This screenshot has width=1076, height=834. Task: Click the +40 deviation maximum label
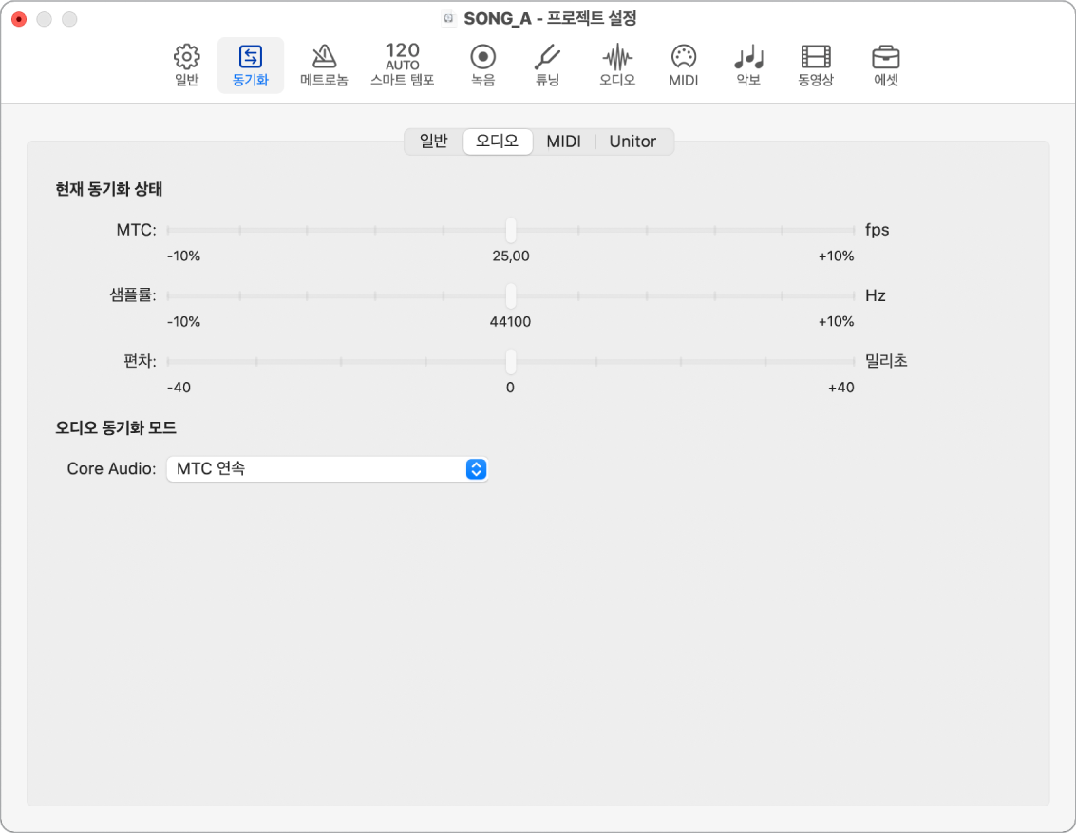tap(841, 388)
